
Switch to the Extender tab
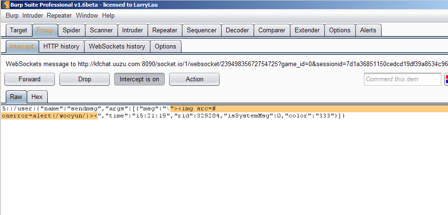tap(307, 30)
